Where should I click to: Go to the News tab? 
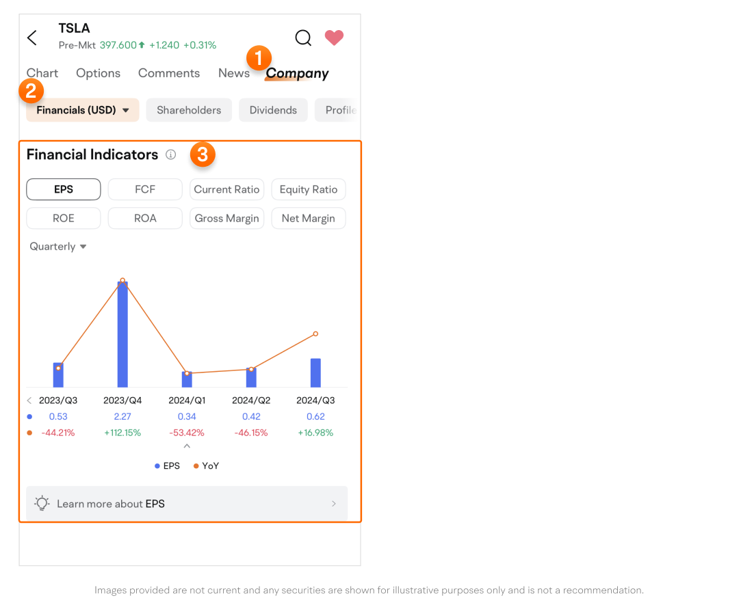[x=234, y=73]
